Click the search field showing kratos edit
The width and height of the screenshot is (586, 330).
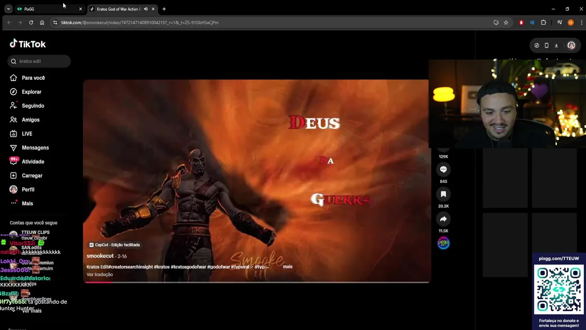[x=39, y=61]
